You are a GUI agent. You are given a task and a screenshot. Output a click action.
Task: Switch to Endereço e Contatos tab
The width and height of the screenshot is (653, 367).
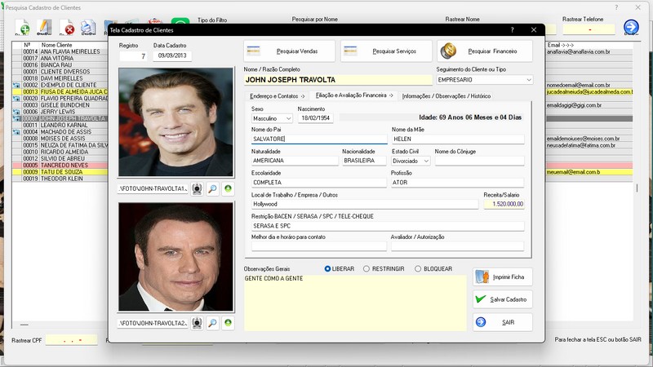coord(278,96)
